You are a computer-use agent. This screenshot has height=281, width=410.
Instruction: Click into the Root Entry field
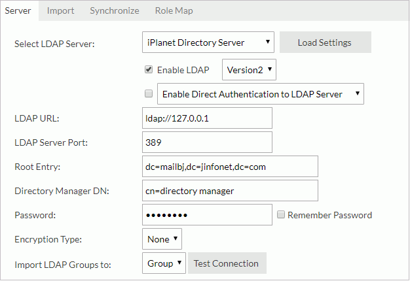[x=229, y=166]
